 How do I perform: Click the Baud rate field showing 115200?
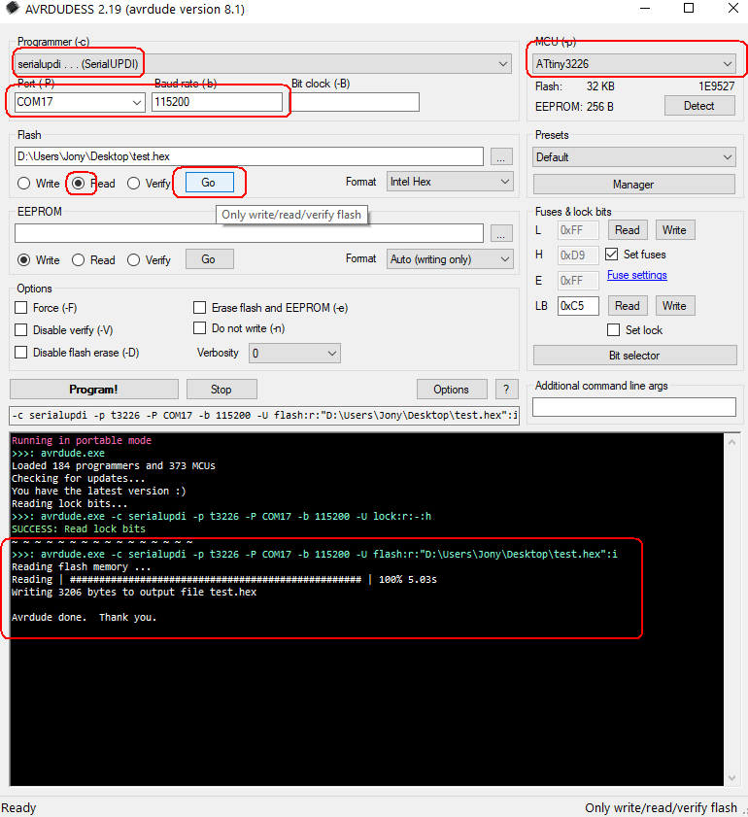[x=217, y=102]
